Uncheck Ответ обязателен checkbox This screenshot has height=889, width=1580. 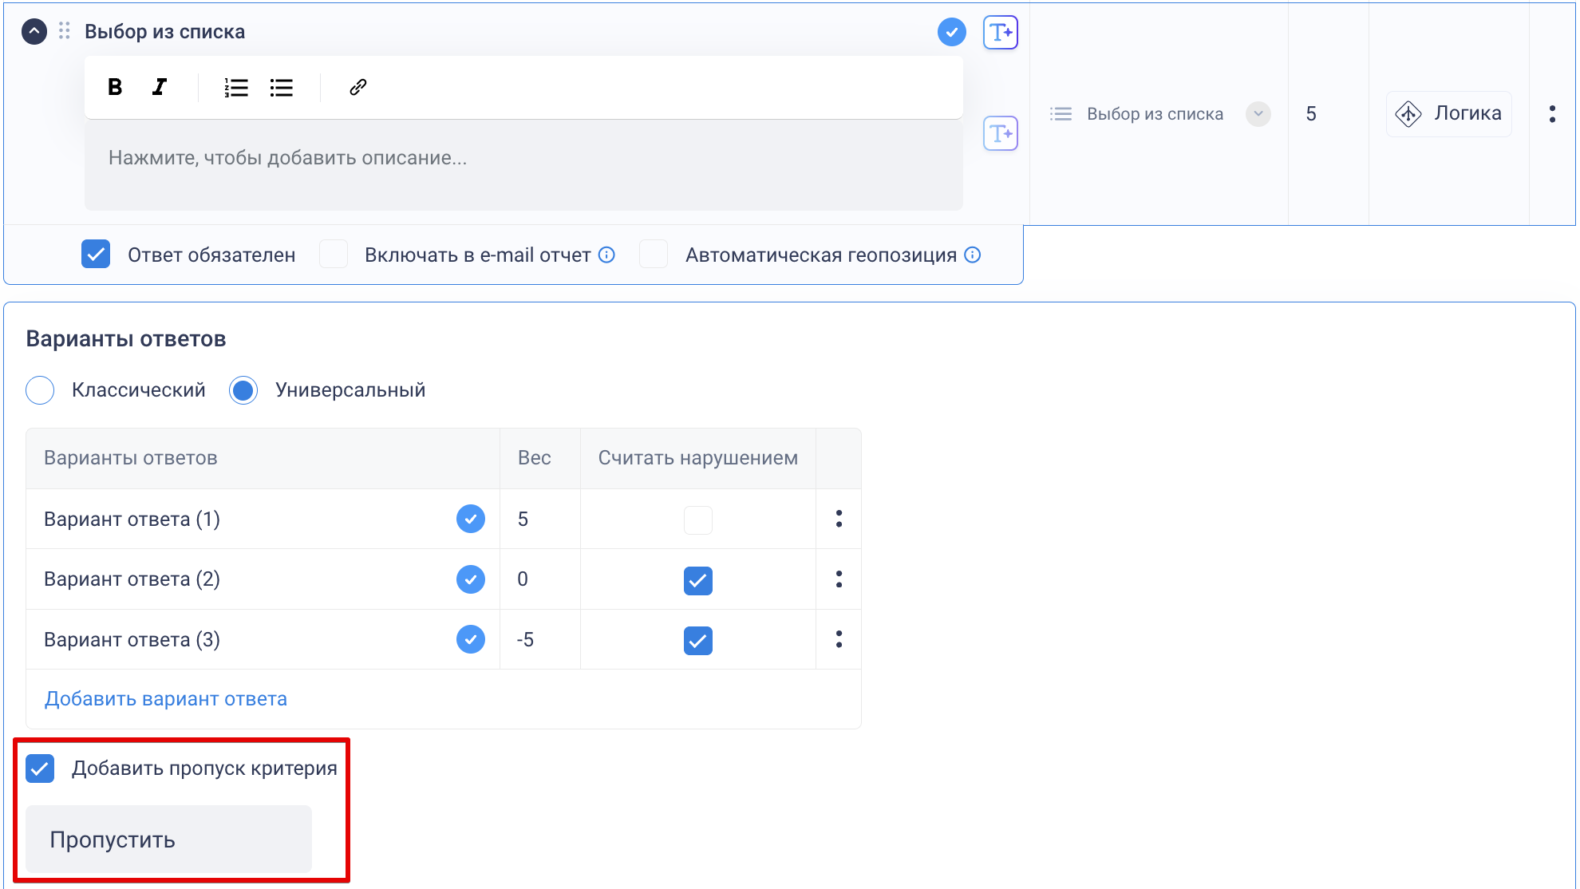coord(96,255)
